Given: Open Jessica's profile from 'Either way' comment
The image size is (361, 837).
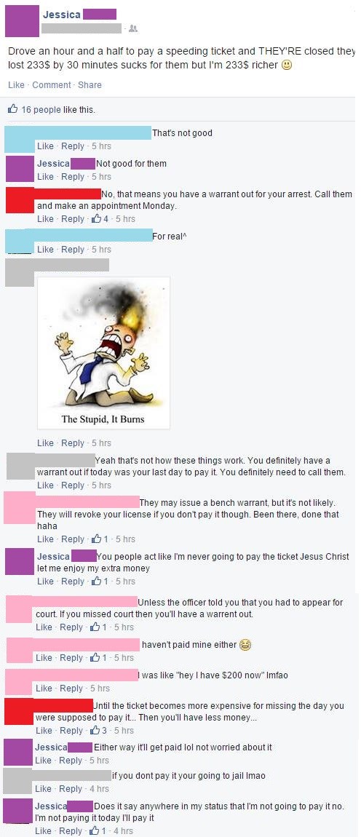Looking at the screenshot, I should click(x=51, y=747).
